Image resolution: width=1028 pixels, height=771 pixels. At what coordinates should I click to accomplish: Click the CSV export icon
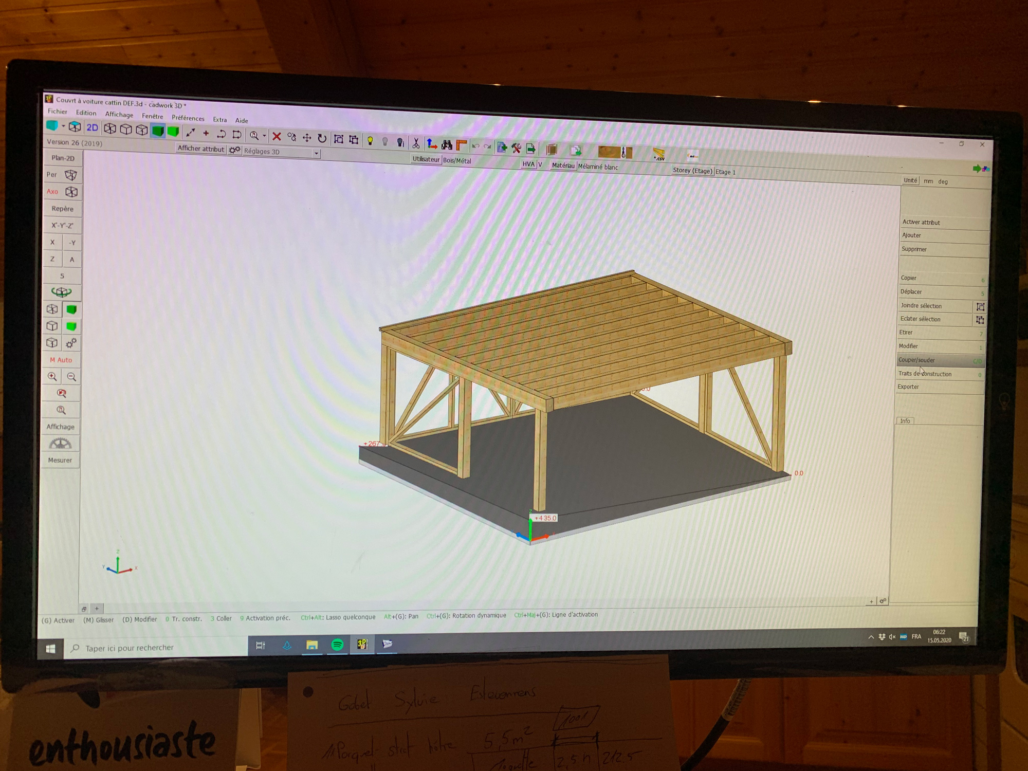coord(659,155)
